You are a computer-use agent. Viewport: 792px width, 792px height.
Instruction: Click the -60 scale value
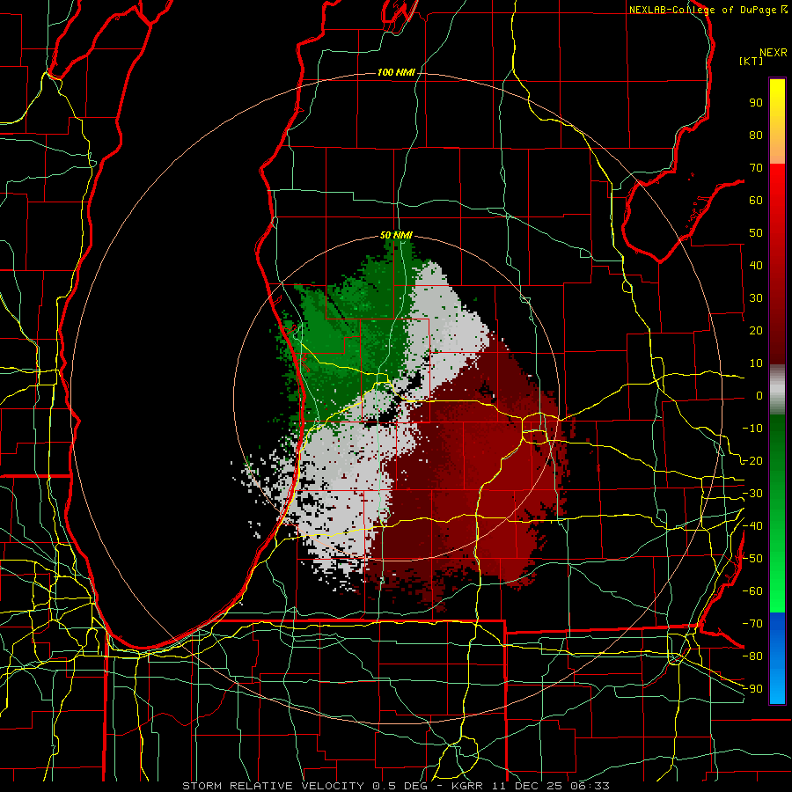click(x=752, y=591)
